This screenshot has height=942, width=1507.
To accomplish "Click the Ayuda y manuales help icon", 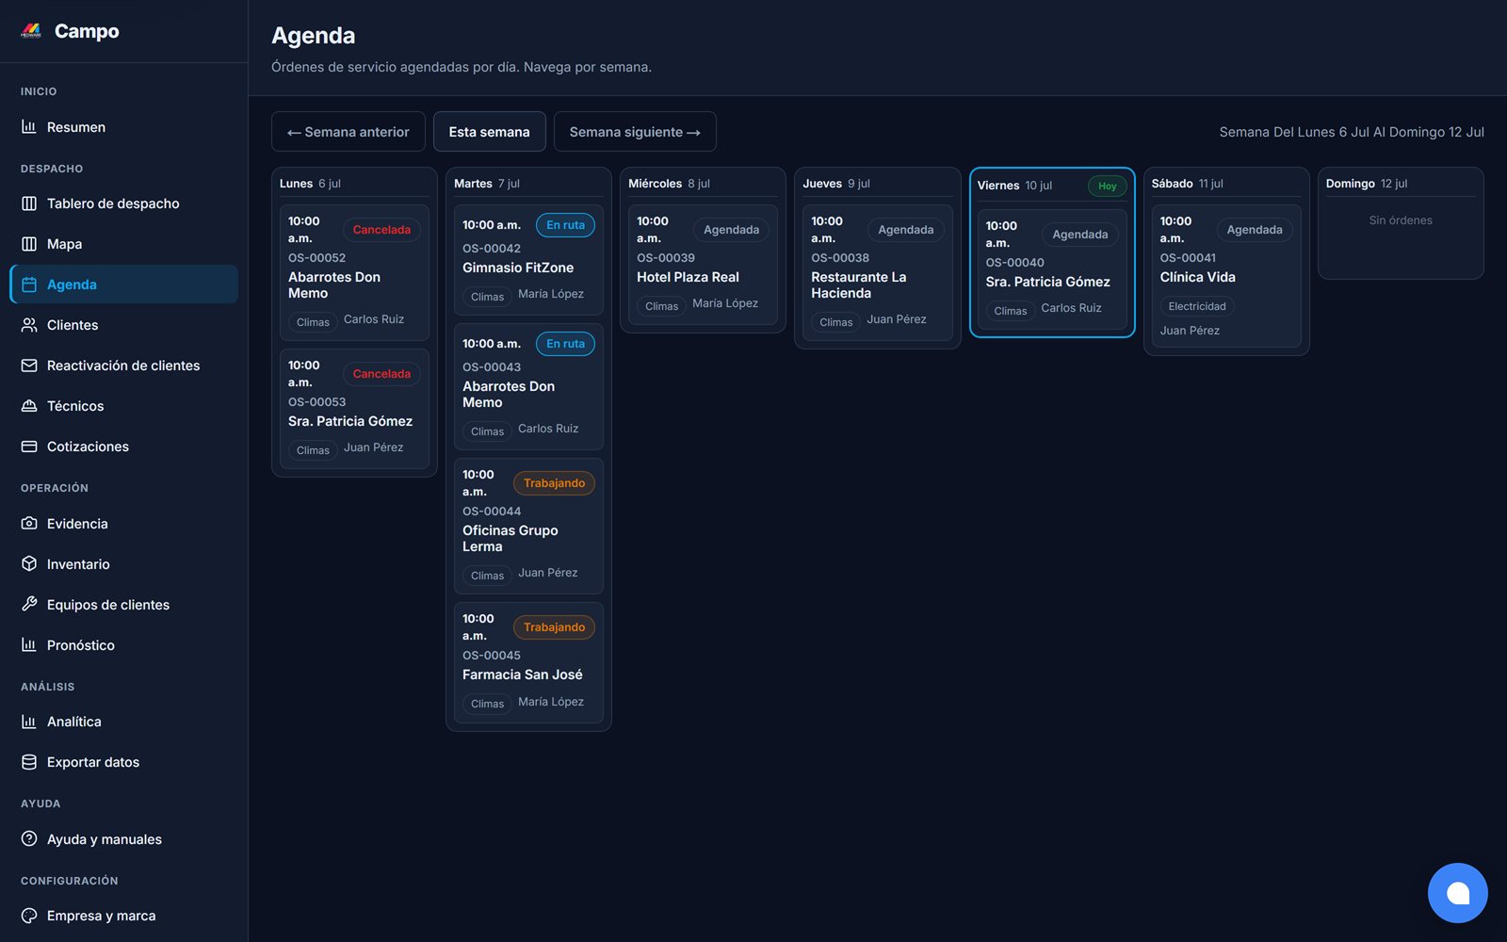I will (29, 839).
